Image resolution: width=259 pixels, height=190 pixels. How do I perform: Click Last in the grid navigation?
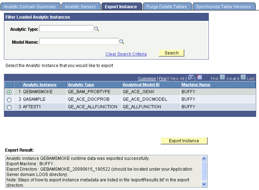point(250,79)
